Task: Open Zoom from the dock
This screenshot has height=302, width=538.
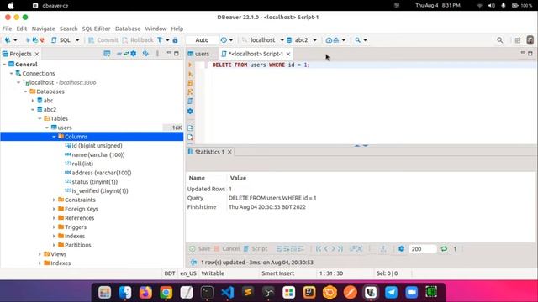Action: tap(411, 293)
